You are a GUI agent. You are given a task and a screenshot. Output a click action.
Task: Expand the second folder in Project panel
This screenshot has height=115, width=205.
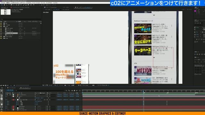point(3,25)
